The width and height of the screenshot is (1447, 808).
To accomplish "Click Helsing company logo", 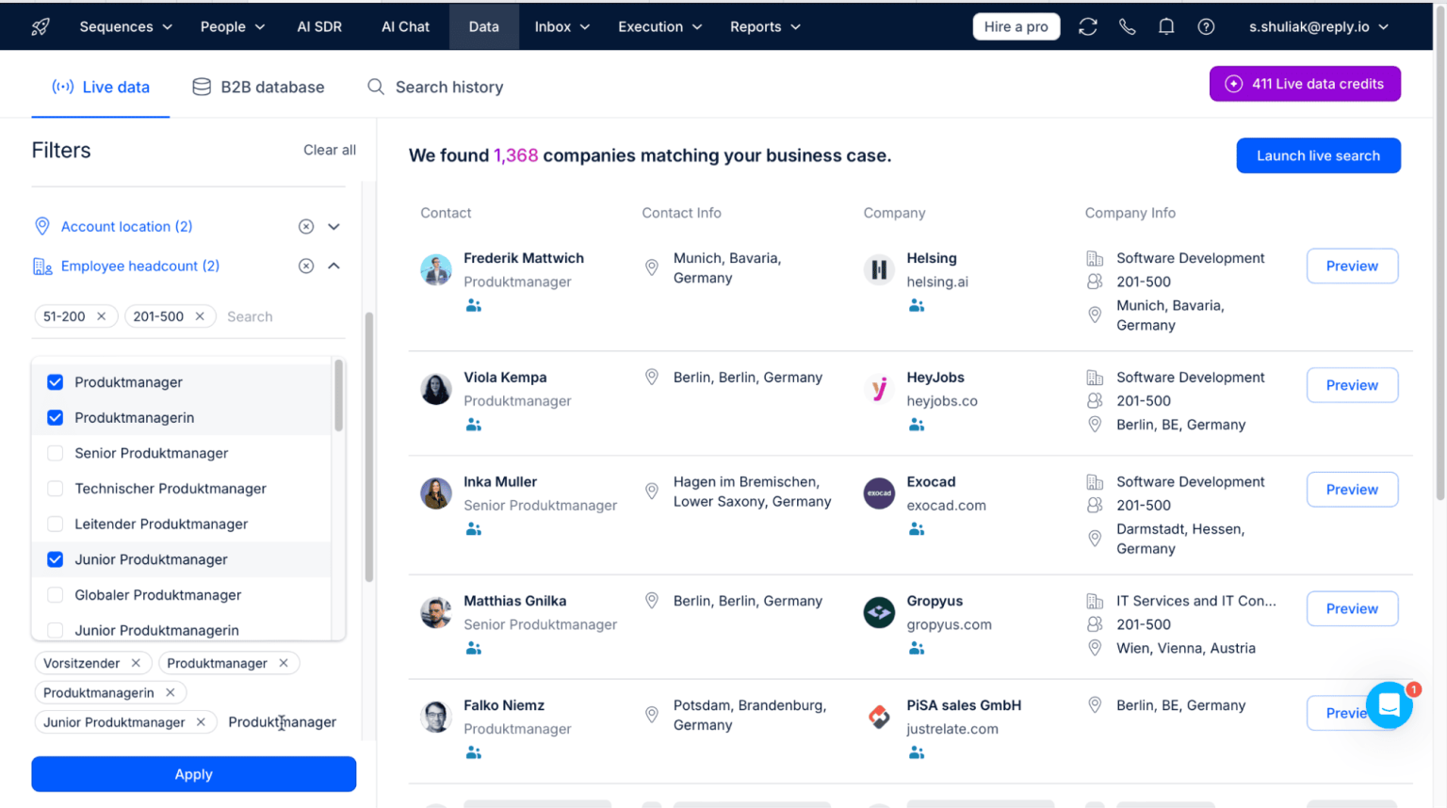I will tap(879, 269).
